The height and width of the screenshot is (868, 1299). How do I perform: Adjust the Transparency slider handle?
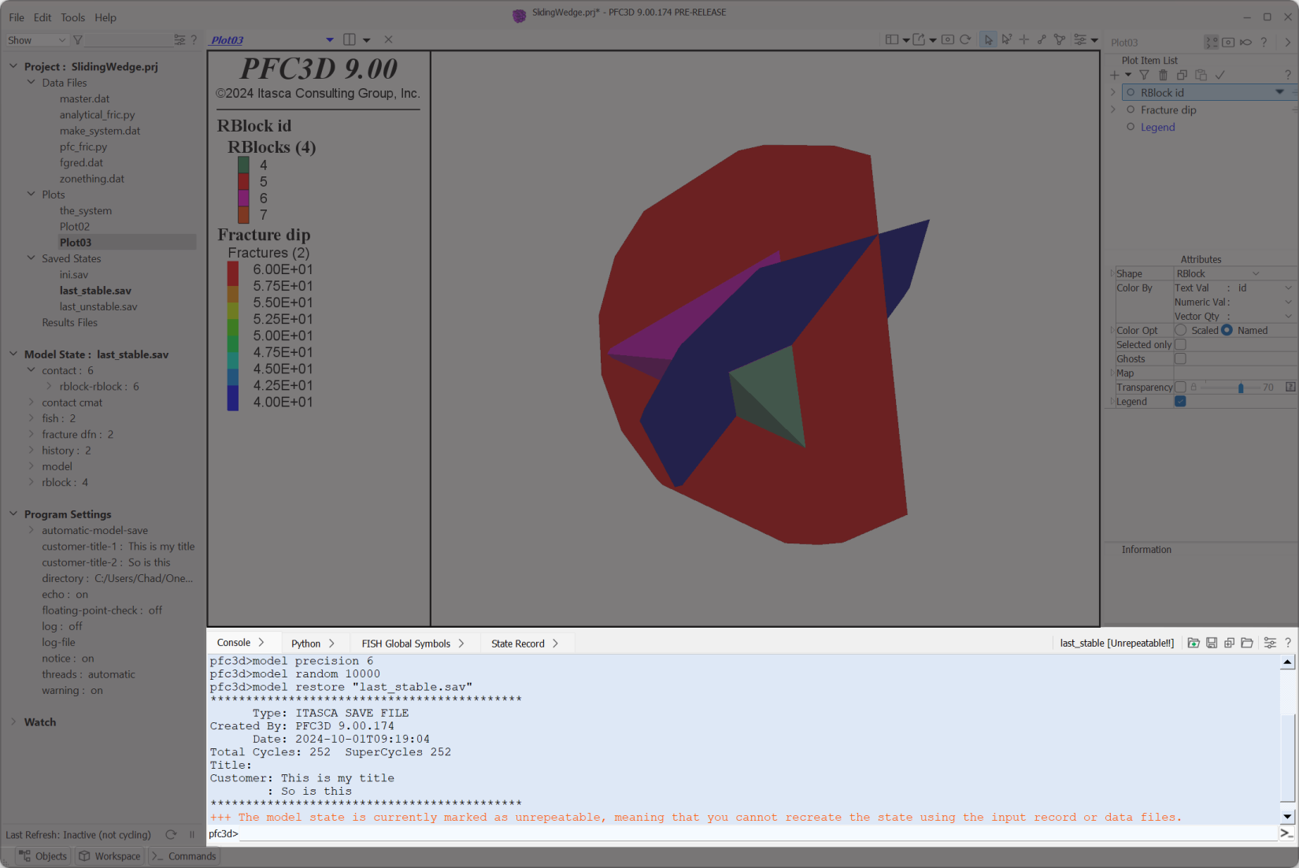pos(1241,388)
